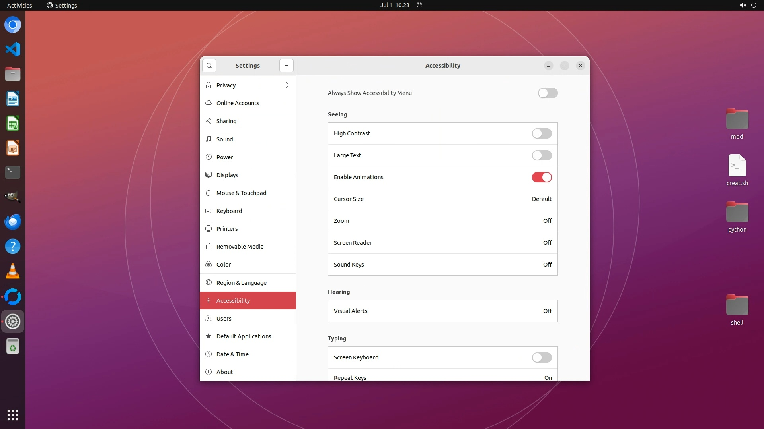Open the Settings hamburger menu

coord(286,66)
